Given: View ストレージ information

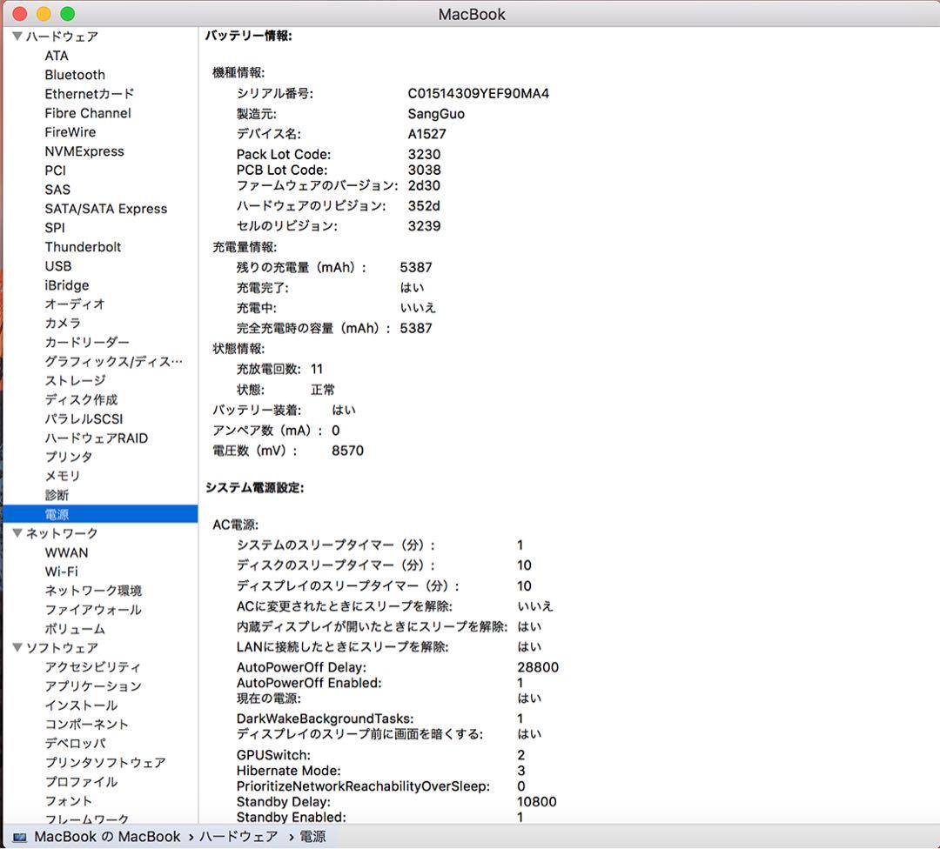Looking at the screenshot, I should pyautogui.click(x=74, y=380).
